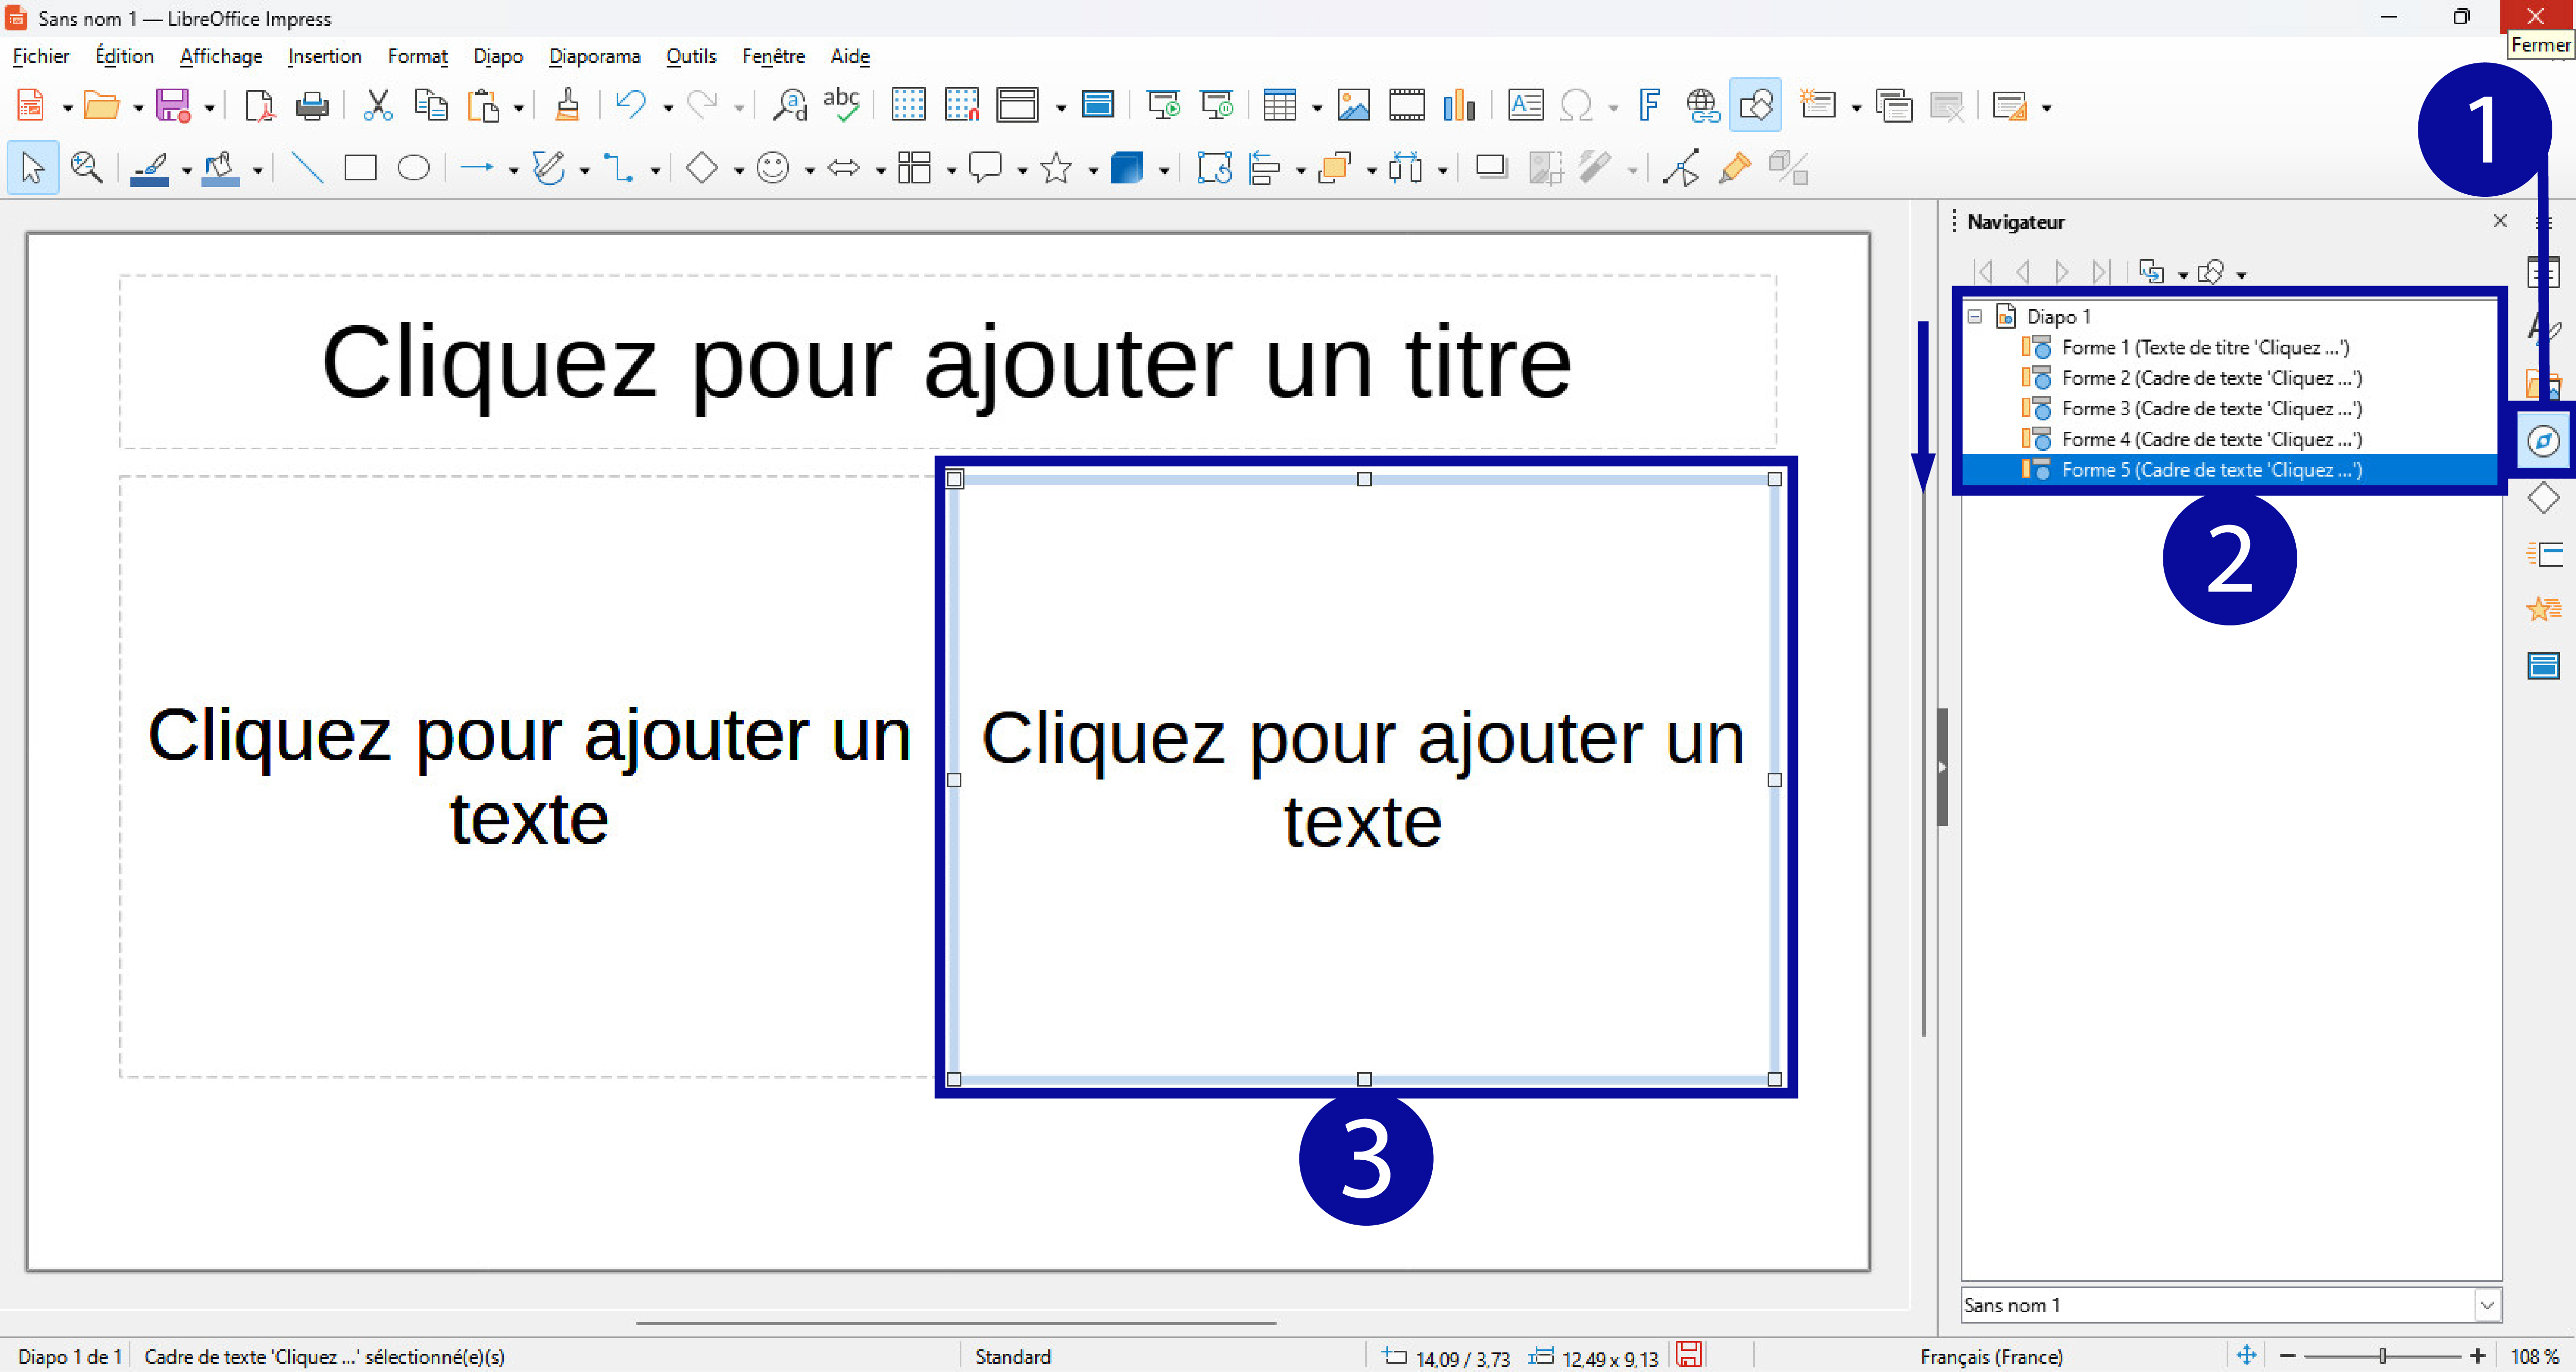Select the Rectangle drawing tool

[360, 168]
